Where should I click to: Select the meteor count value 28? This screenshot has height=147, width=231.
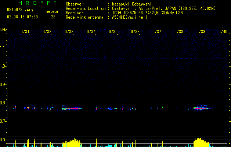[x=53, y=17]
